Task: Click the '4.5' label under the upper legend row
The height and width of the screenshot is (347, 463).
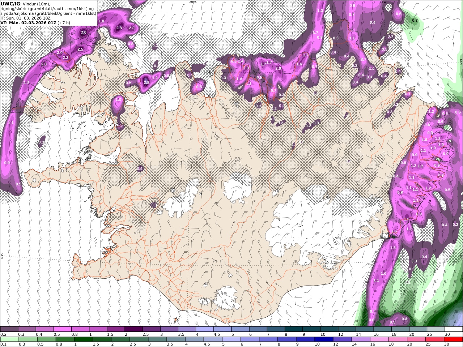Action: click(217, 334)
